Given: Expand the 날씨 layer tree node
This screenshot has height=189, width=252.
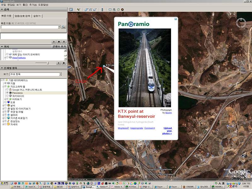Looking at the screenshot, I should [3, 106].
